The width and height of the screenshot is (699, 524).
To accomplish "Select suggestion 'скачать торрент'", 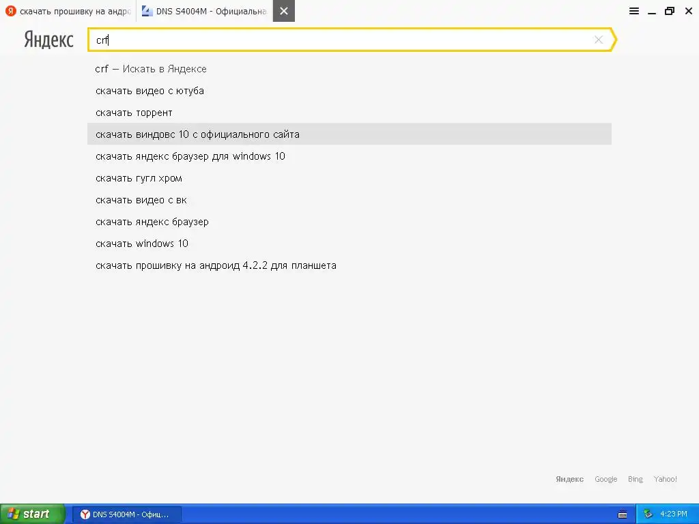I will pyautogui.click(x=349, y=113).
